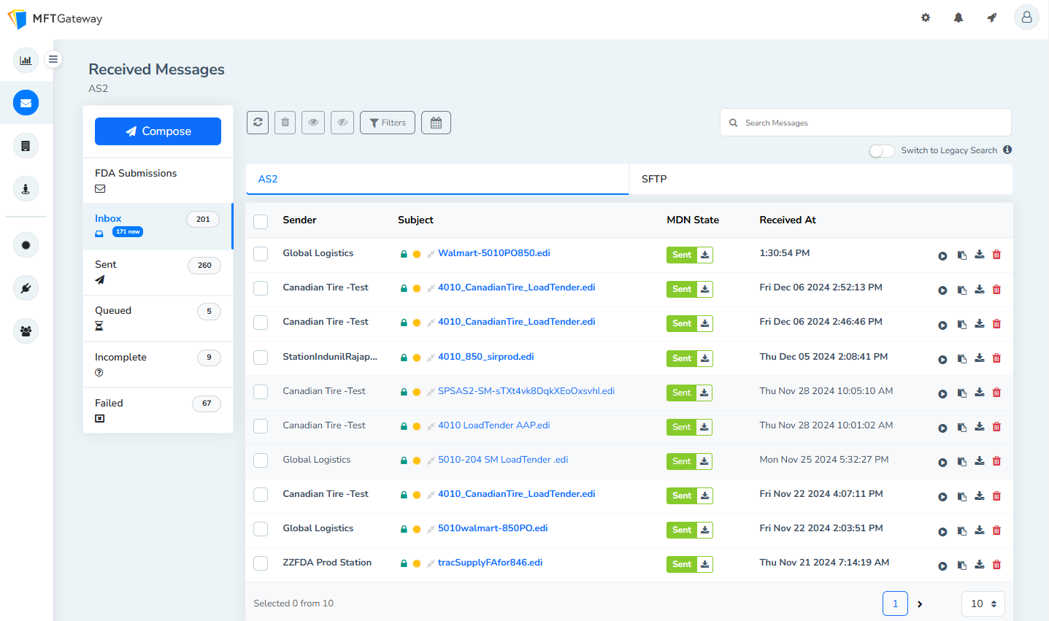Click the trash toolbar button above list
Image resolution: width=1049 pixels, height=621 pixels.
click(285, 123)
